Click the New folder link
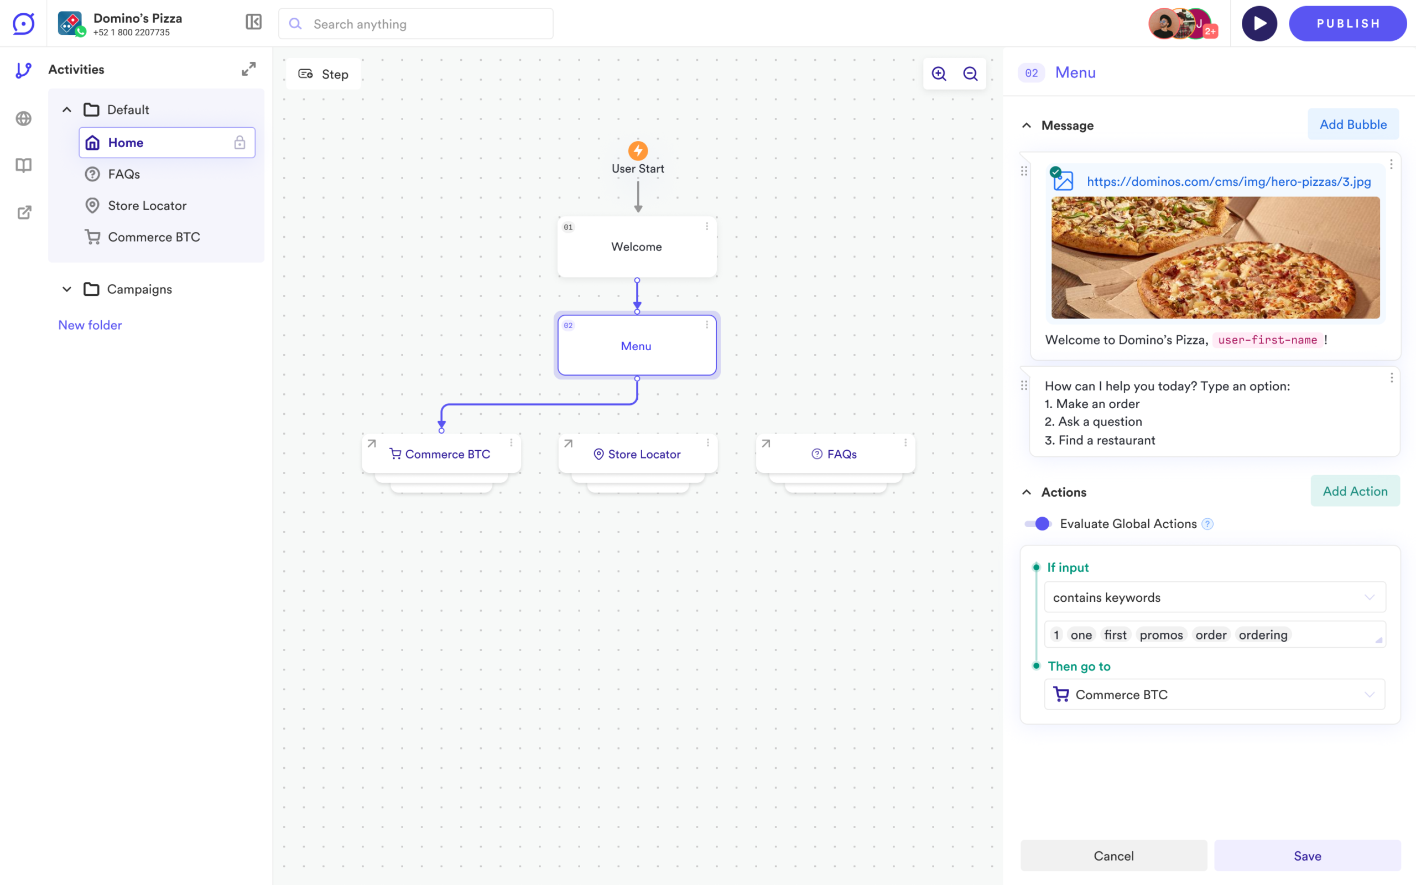 90,325
